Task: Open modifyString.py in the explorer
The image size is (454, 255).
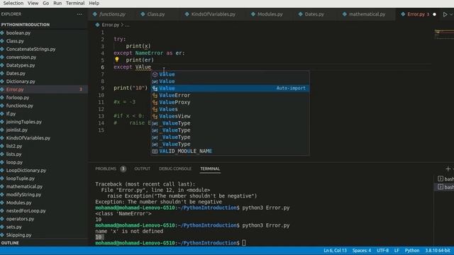Action: pos(23,195)
